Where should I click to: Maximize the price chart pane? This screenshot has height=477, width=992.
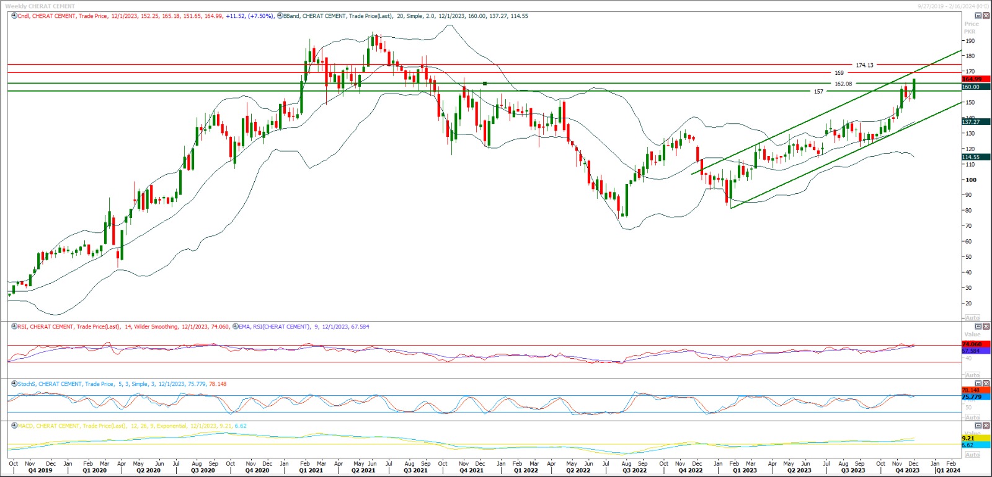(x=978, y=16)
